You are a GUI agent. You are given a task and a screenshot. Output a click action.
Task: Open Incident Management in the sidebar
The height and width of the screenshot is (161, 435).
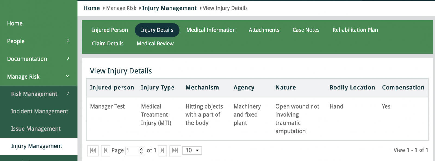pos(39,112)
